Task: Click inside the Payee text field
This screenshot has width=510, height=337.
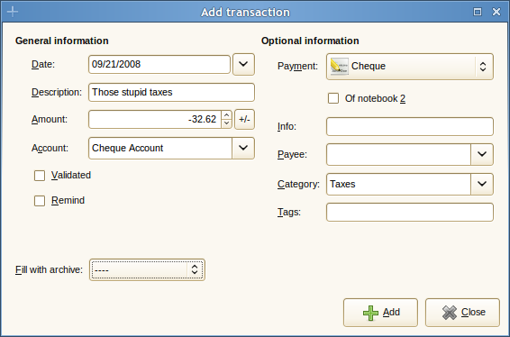Action: 399,154
